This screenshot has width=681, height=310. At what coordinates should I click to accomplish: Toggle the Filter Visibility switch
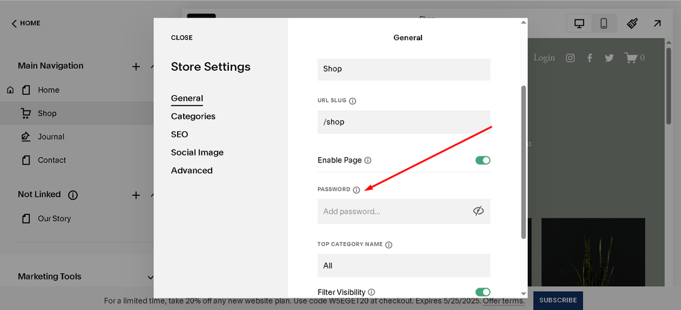483,292
